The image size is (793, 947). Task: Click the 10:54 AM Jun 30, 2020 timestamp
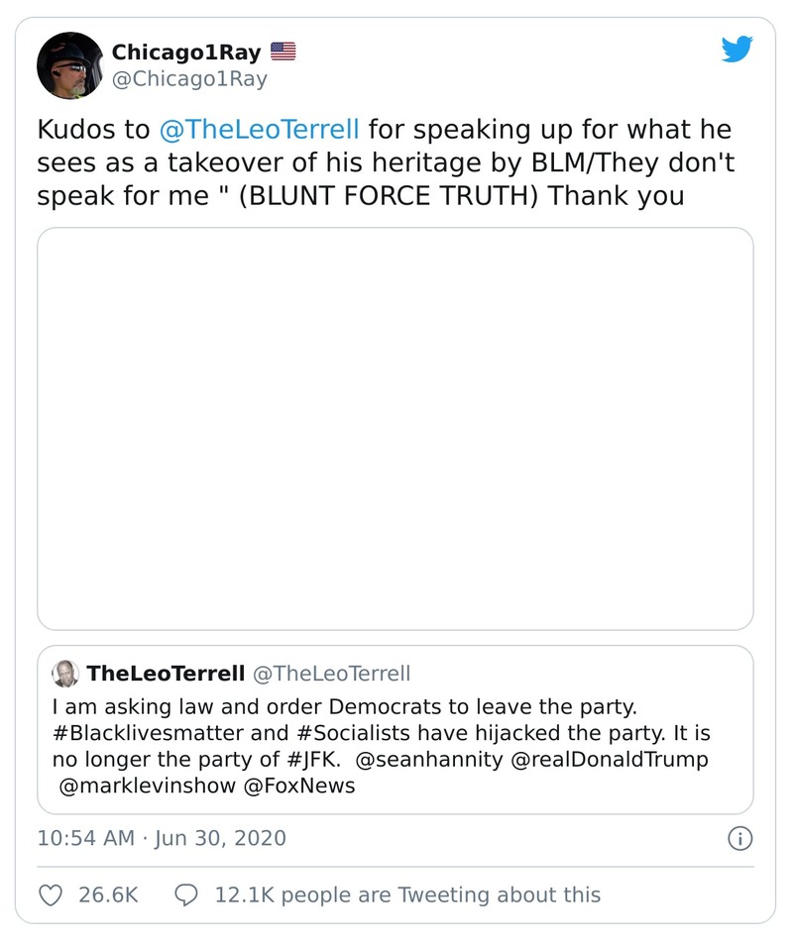click(162, 838)
